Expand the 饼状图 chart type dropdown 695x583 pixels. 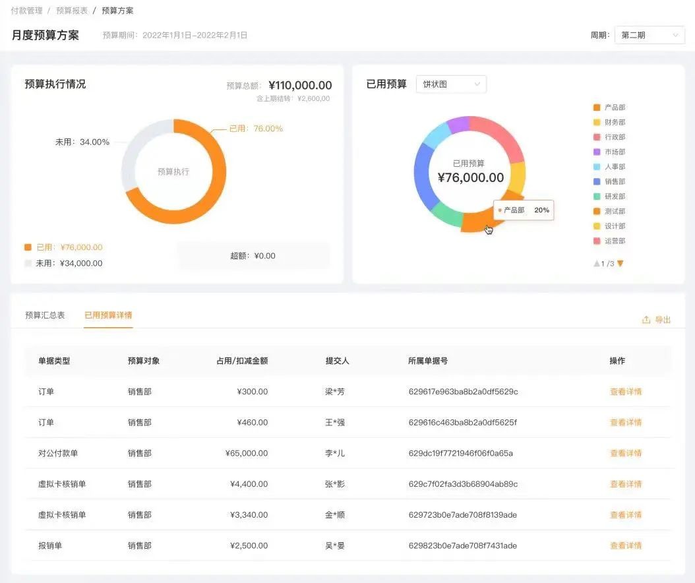click(451, 84)
